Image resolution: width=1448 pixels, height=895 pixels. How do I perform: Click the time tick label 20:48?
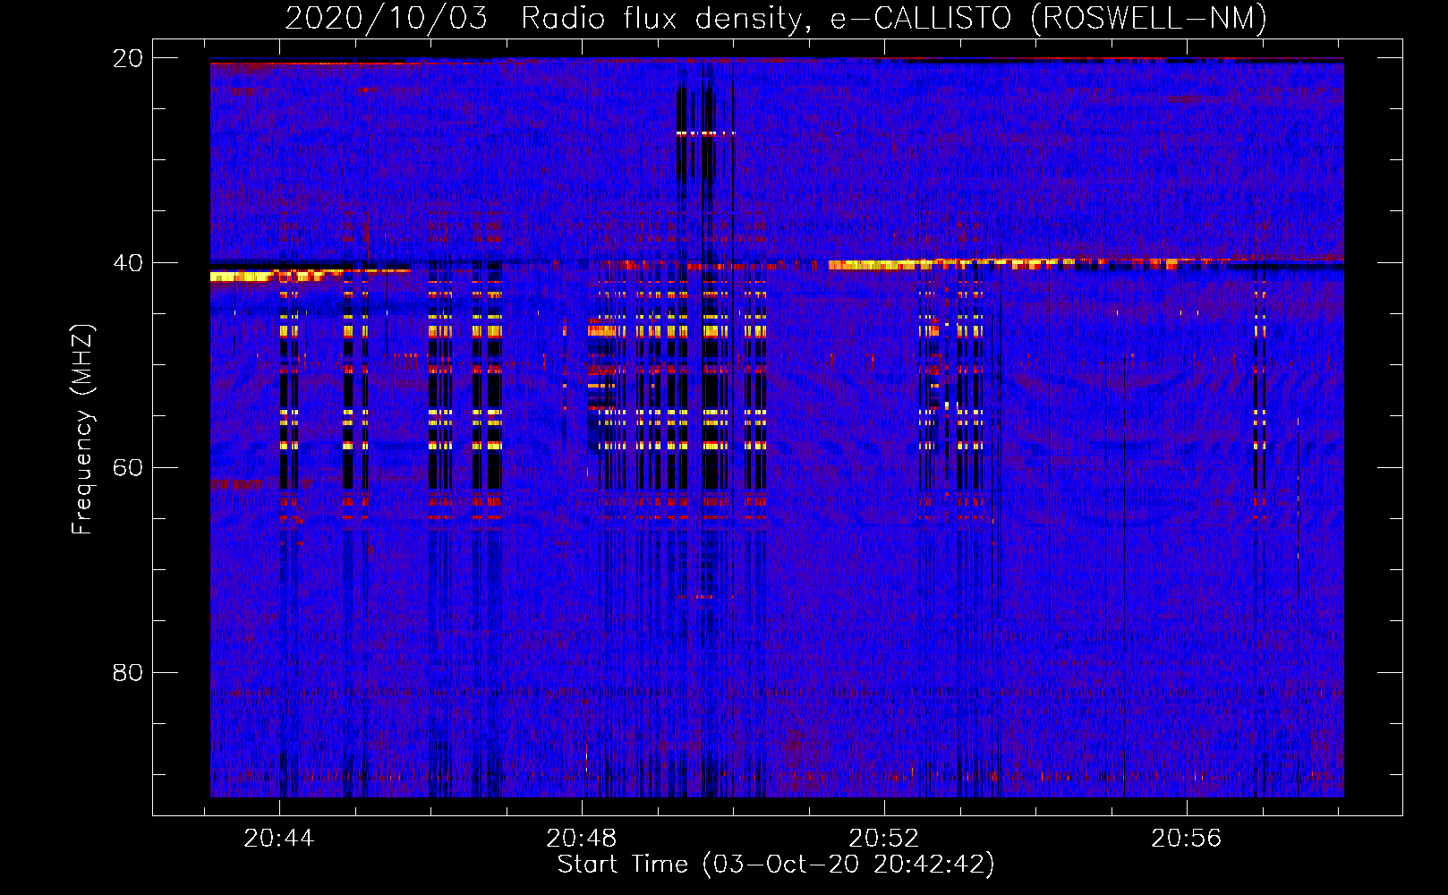tap(582, 838)
